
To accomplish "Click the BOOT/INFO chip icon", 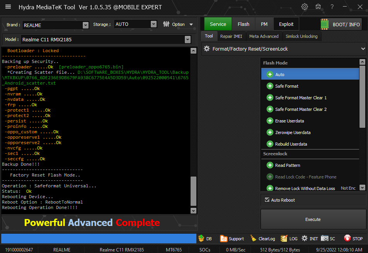I will [x=325, y=24].
